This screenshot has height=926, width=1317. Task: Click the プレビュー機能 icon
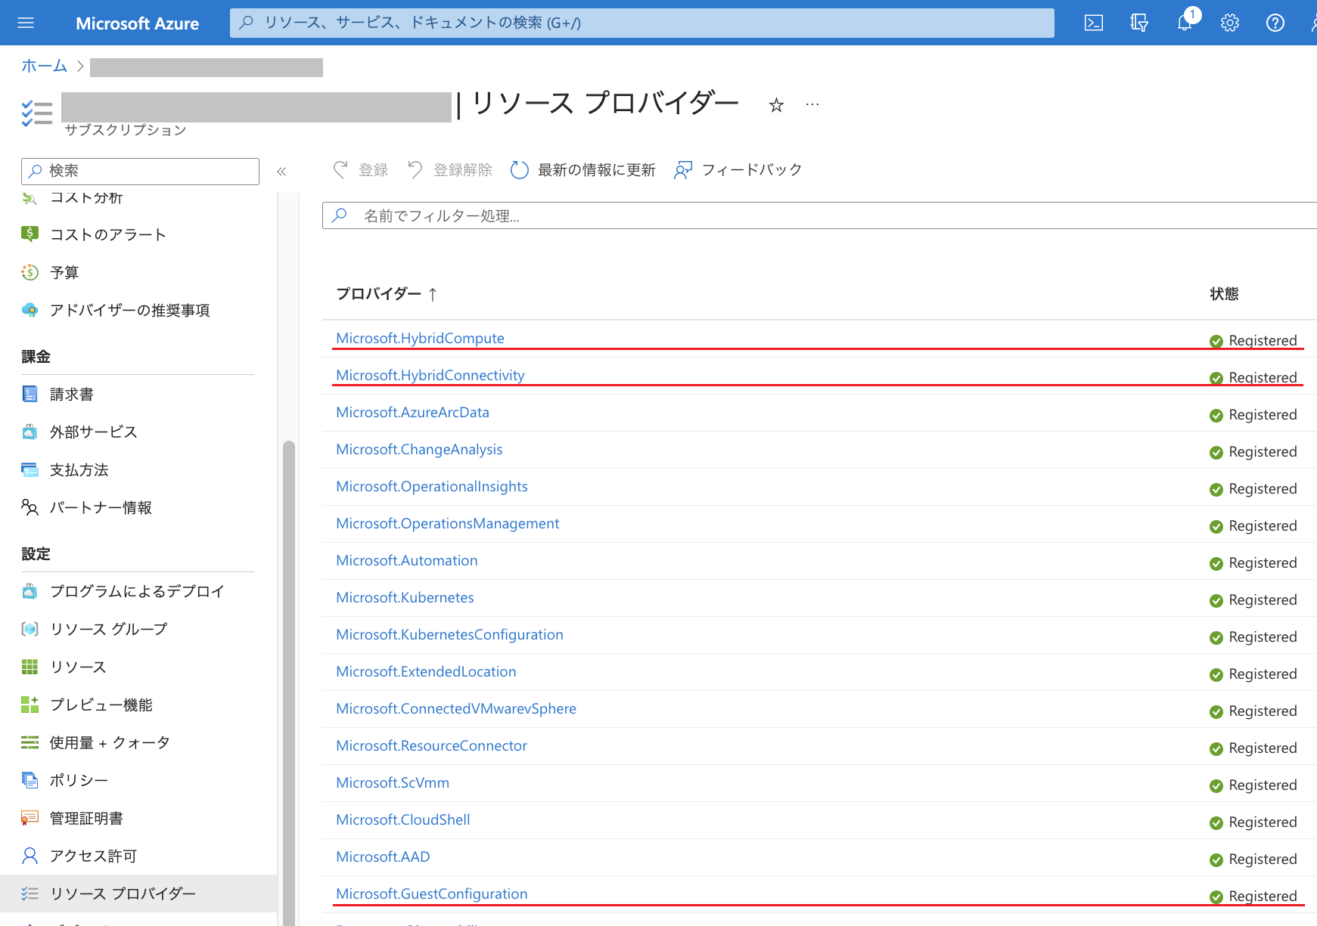30,705
